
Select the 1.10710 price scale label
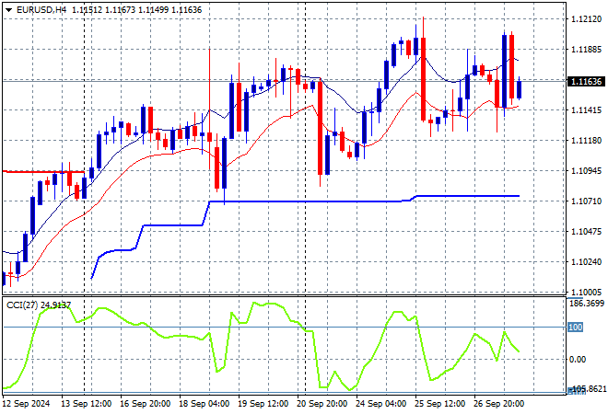click(x=586, y=201)
